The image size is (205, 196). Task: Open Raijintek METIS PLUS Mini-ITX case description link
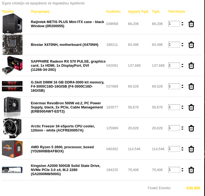point(67,24)
